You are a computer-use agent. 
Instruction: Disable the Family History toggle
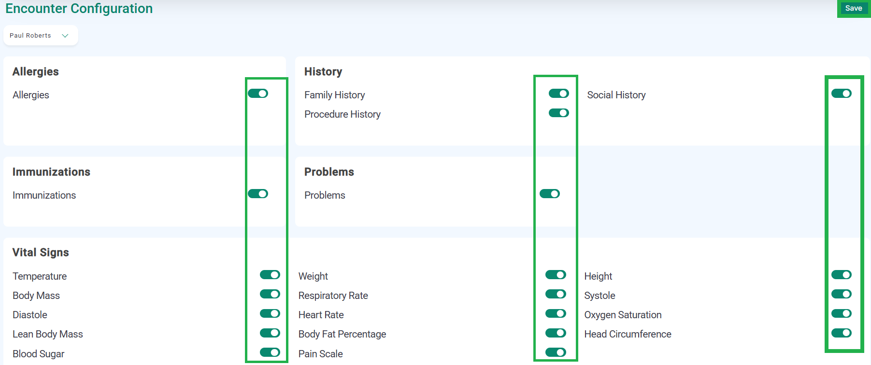click(559, 94)
